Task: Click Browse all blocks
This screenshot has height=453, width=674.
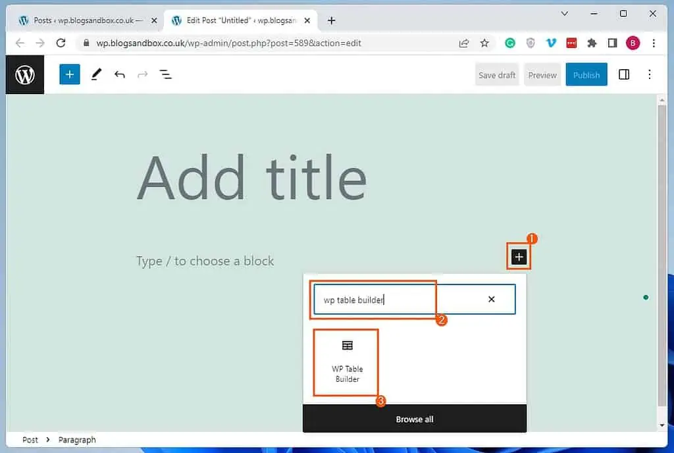Action: [x=415, y=419]
